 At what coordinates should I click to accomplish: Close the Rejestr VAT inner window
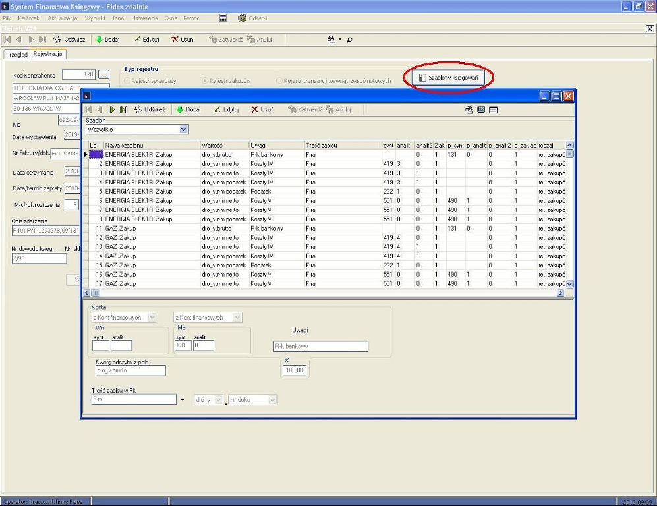[650, 28]
